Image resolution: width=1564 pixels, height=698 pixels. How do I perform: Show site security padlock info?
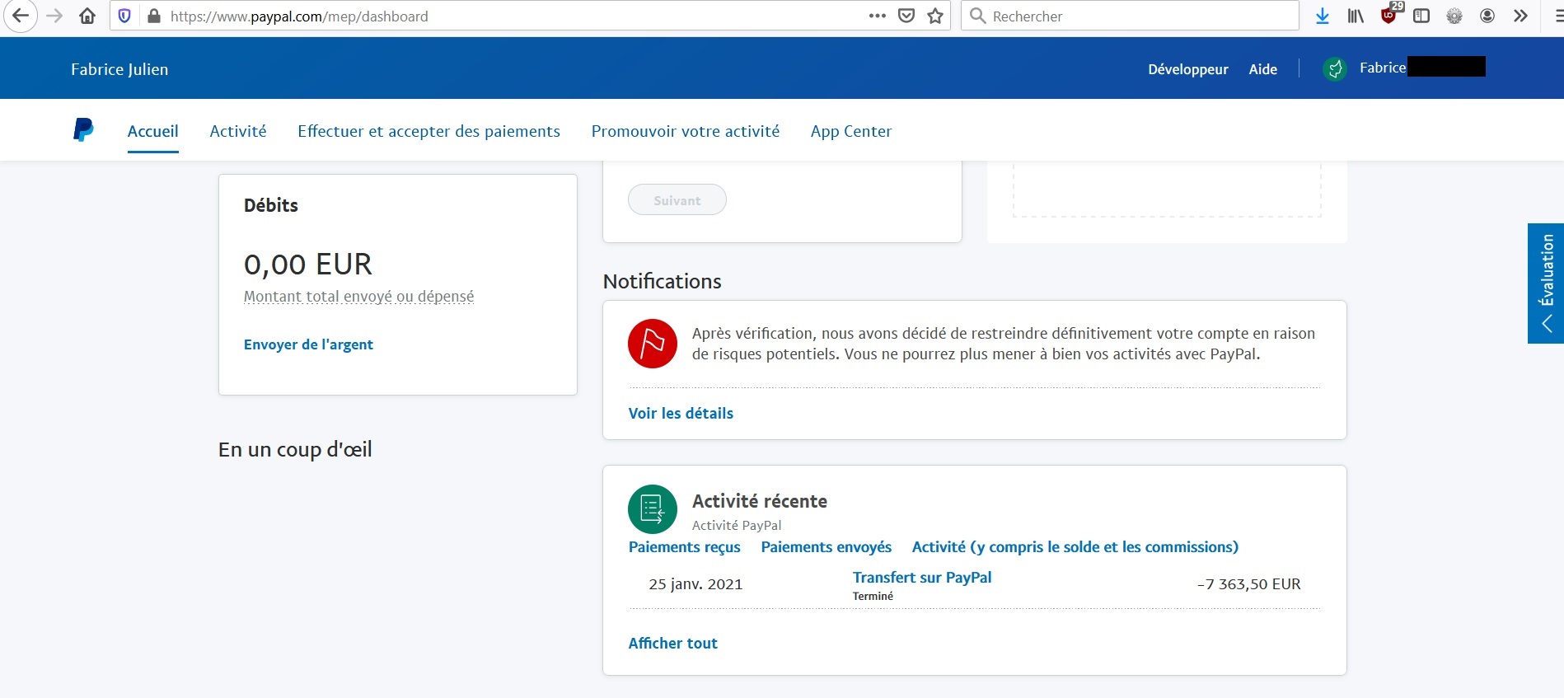[153, 16]
